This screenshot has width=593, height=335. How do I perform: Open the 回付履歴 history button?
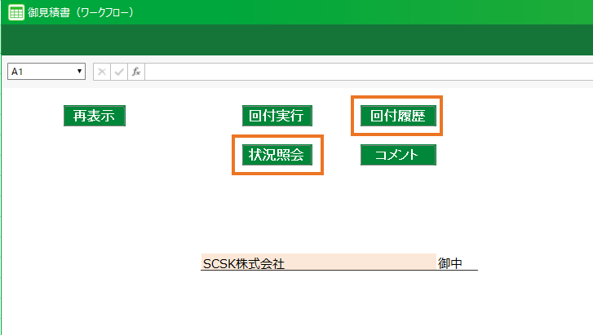click(x=398, y=116)
